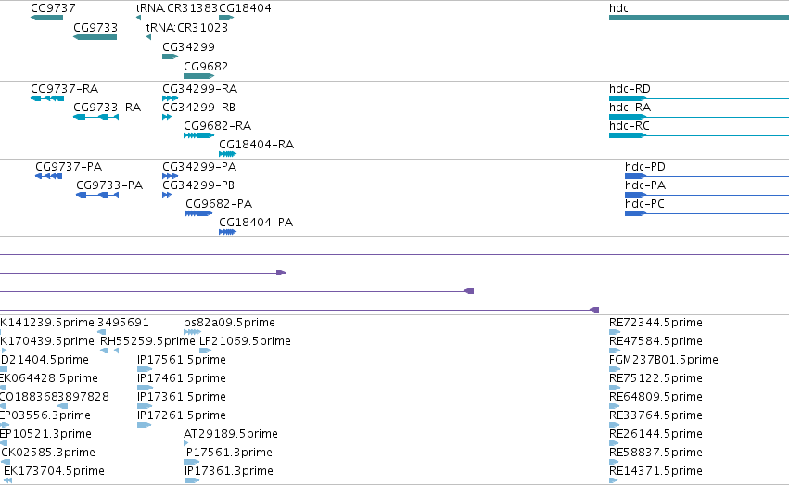
Task: Click the IP17261.5prime EST
Action: coord(144,426)
